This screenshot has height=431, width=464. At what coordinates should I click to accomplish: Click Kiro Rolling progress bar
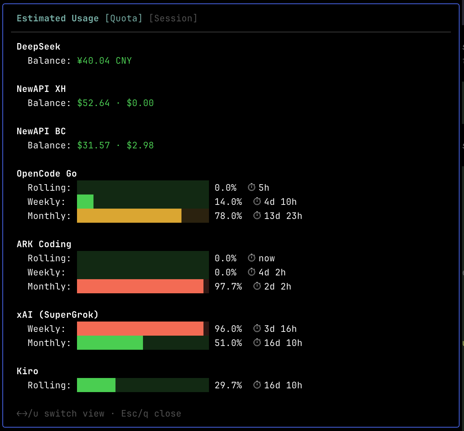click(x=143, y=385)
